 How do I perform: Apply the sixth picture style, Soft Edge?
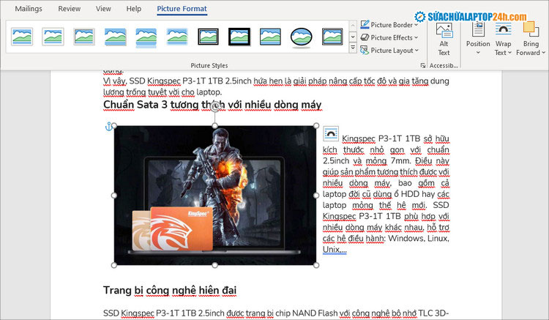click(x=177, y=37)
